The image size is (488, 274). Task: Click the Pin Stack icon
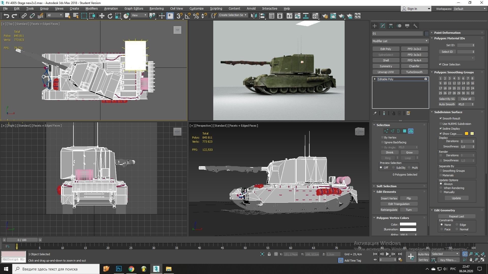coord(375,113)
